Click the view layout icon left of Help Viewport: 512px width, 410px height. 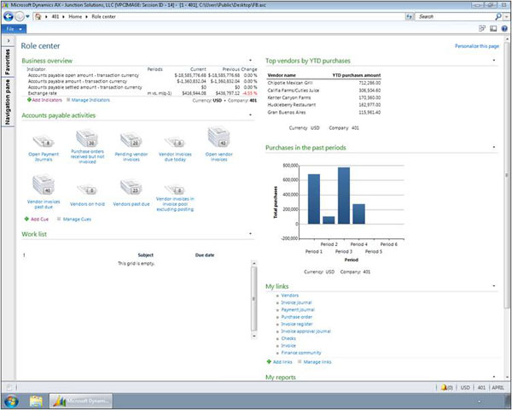coord(493,29)
